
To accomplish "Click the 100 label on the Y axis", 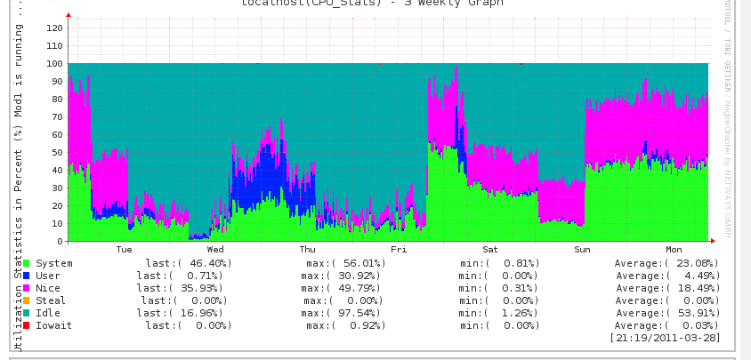I will tap(55, 64).
